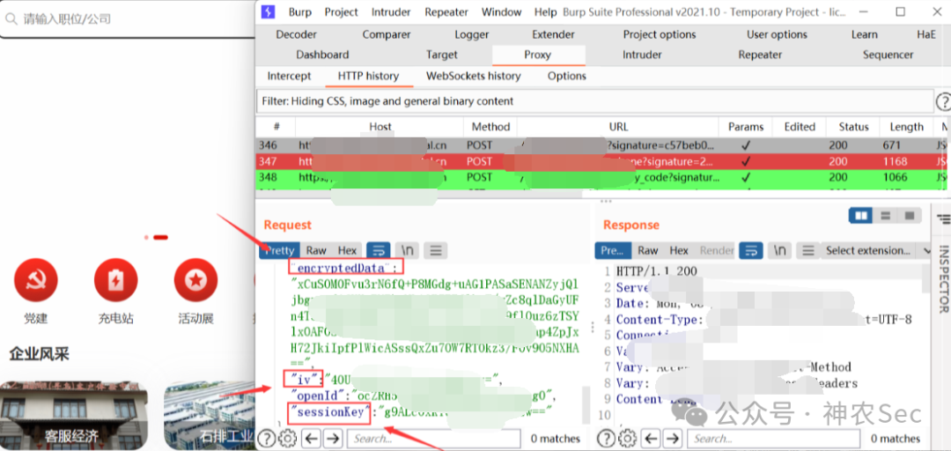The height and width of the screenshot is (451, 951).
Task: Click the Request pane search field
Action: tap(435, 438)
